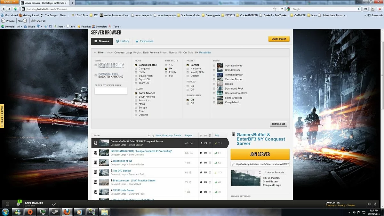Screen dimensions: 384x216
Task: Expand the Share toolbar dropdown
Action: [63, 26]
